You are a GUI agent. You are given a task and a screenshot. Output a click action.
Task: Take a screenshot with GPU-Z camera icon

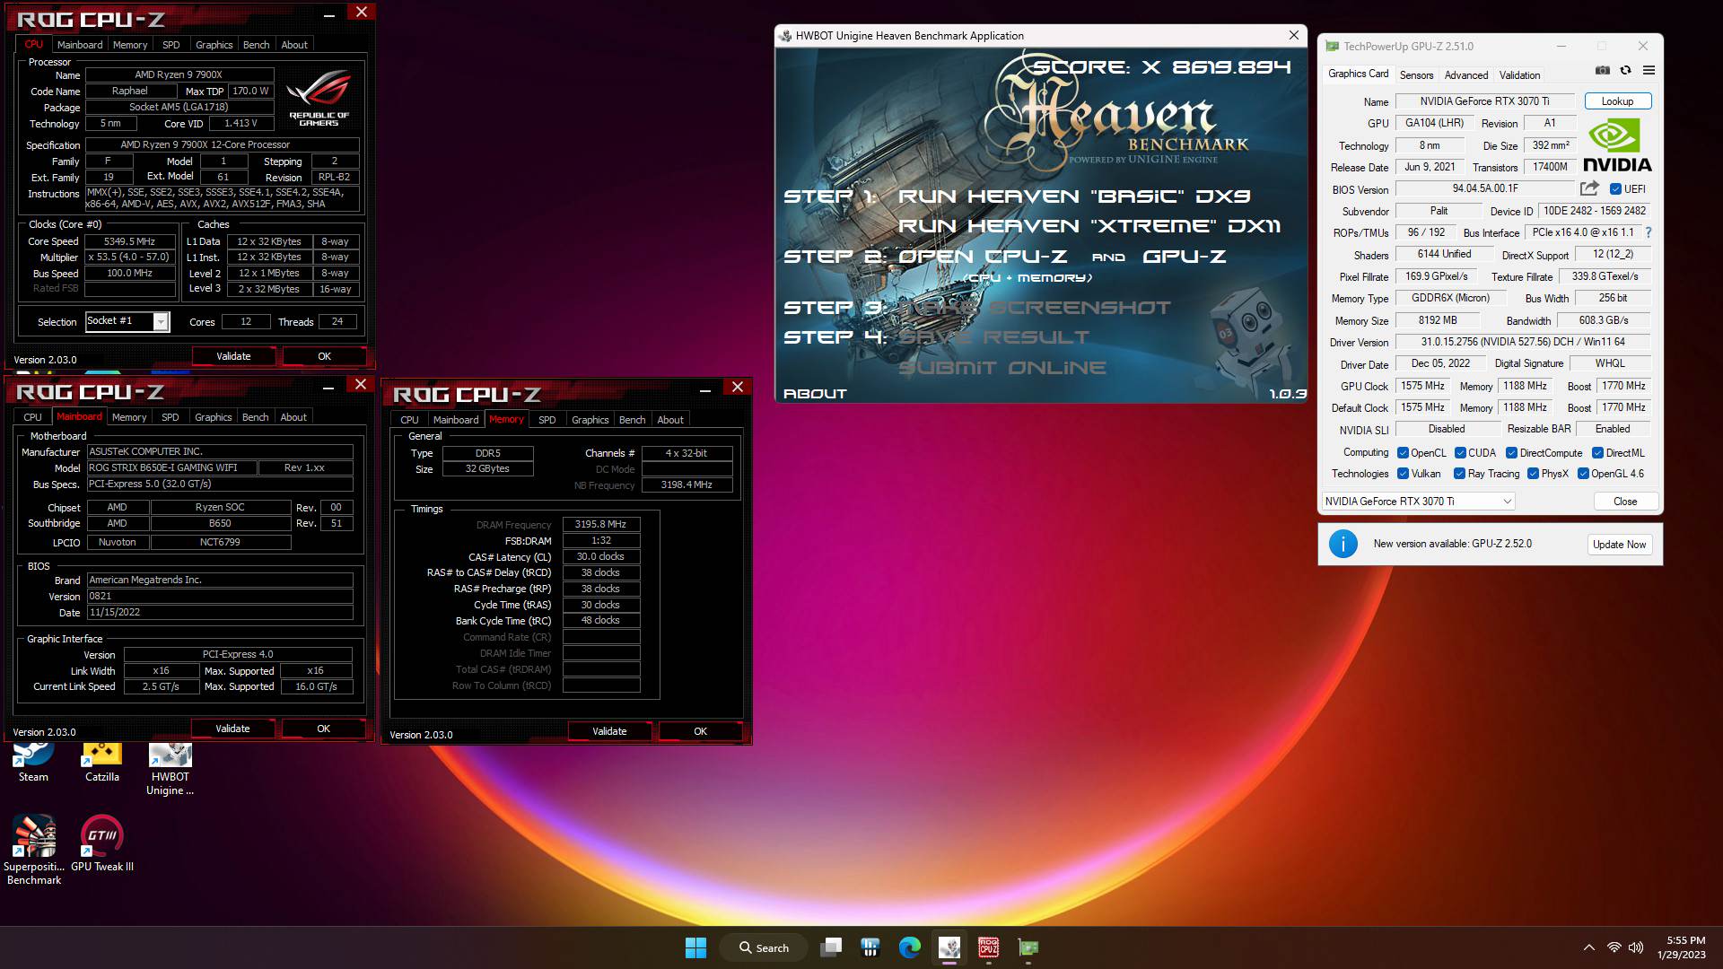[x=1603, y=70]
